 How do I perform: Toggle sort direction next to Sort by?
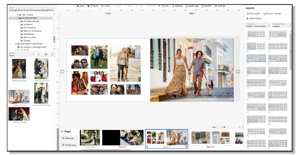[x=39, y=54]
